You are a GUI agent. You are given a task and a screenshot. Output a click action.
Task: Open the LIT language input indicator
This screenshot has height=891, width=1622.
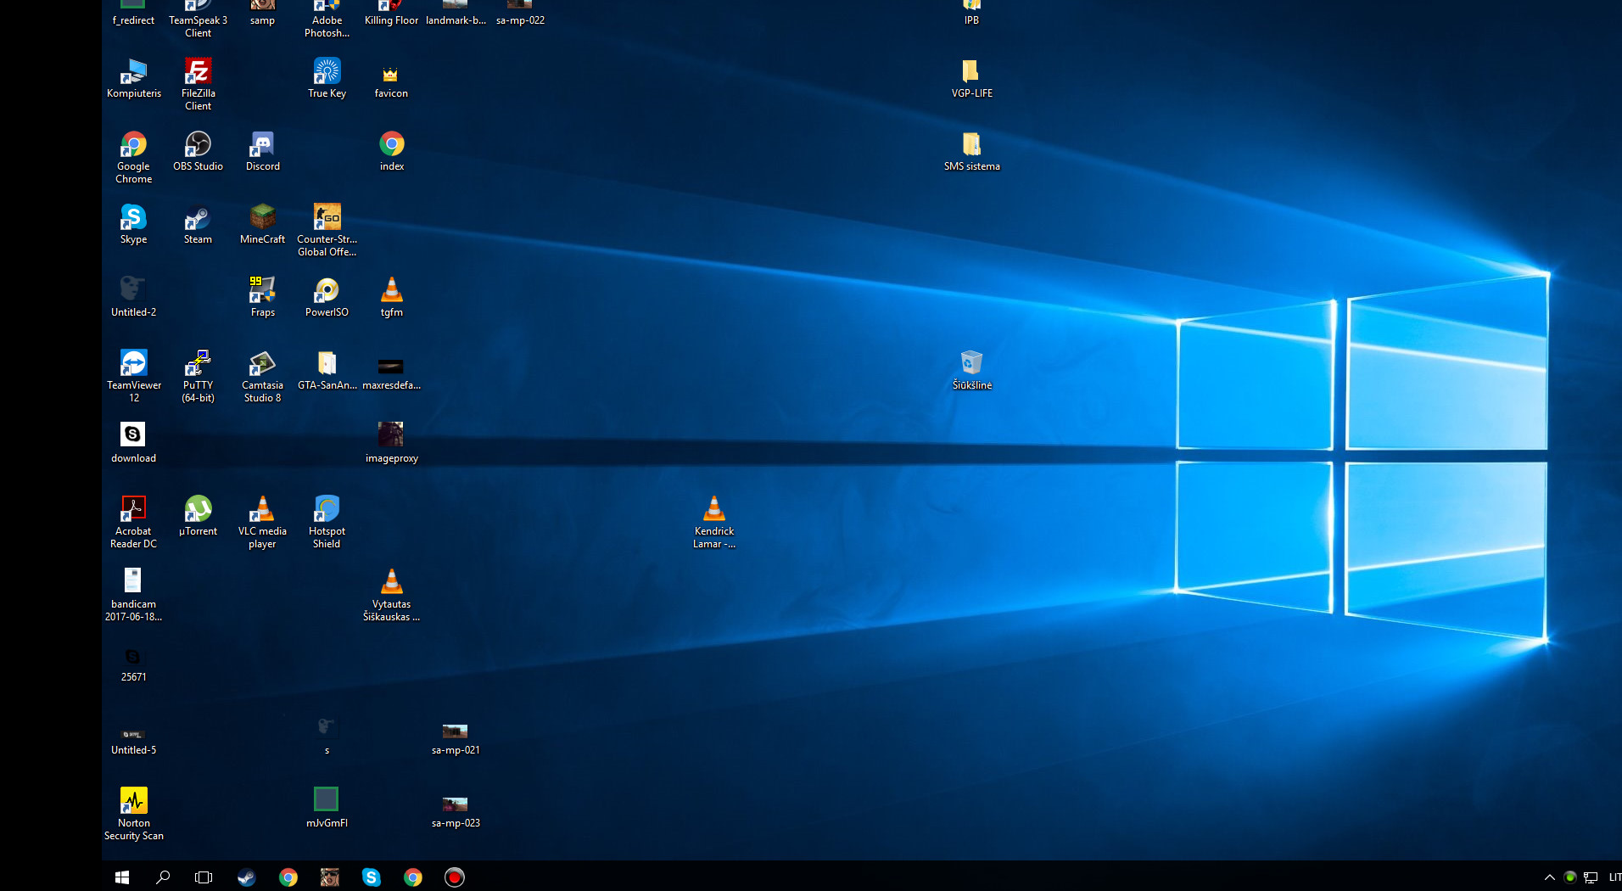[1614, 877]
